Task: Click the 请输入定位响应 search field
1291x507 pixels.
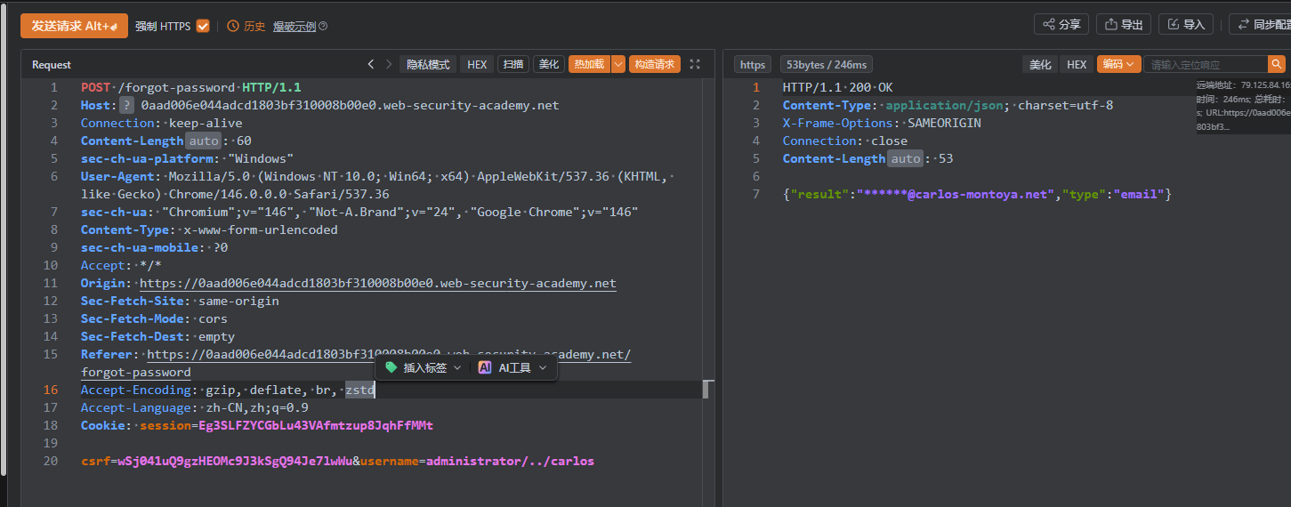Action: (1205, 64)
